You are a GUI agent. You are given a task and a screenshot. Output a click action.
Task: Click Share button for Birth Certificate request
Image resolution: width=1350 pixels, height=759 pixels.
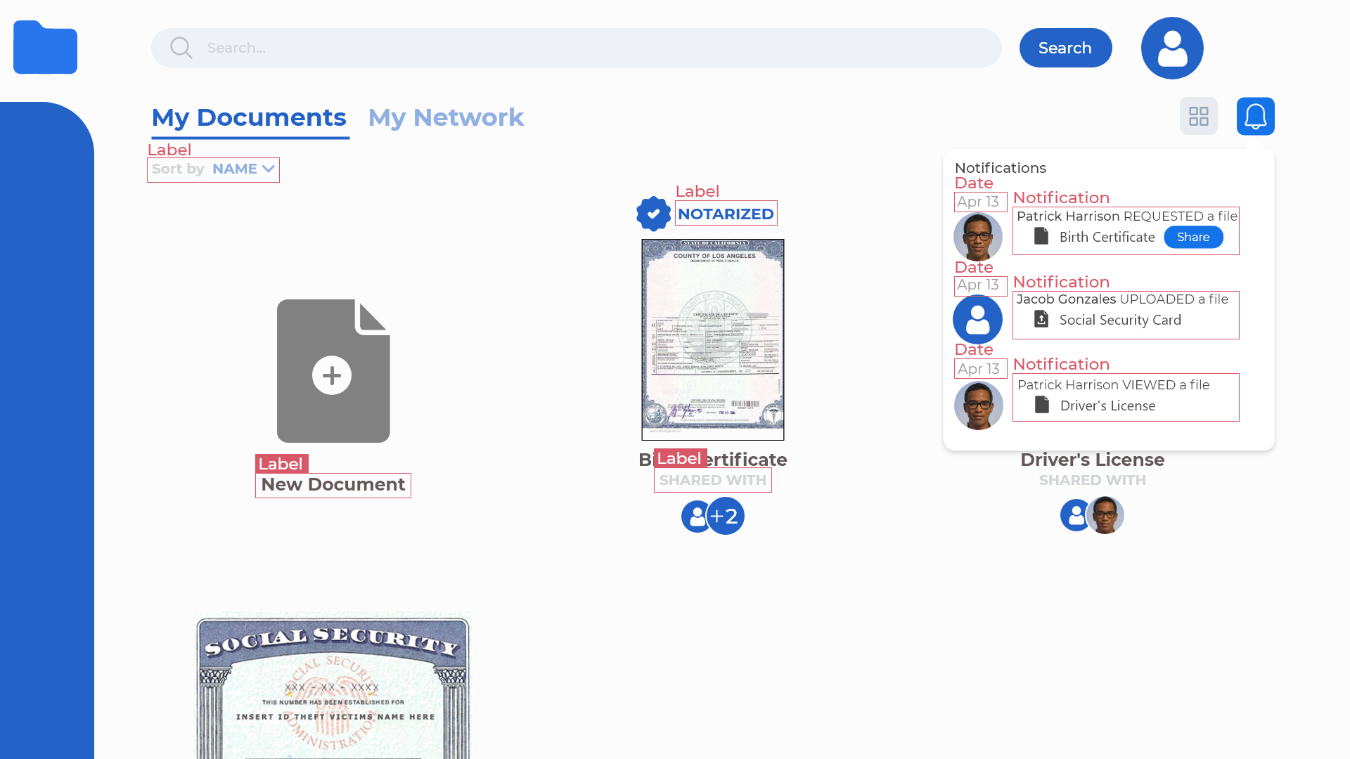(x=1193, y=237)
